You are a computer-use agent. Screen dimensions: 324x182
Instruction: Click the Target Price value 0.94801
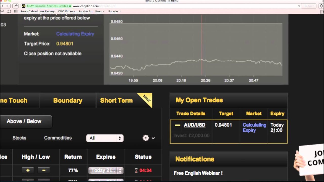pos(65,44)
